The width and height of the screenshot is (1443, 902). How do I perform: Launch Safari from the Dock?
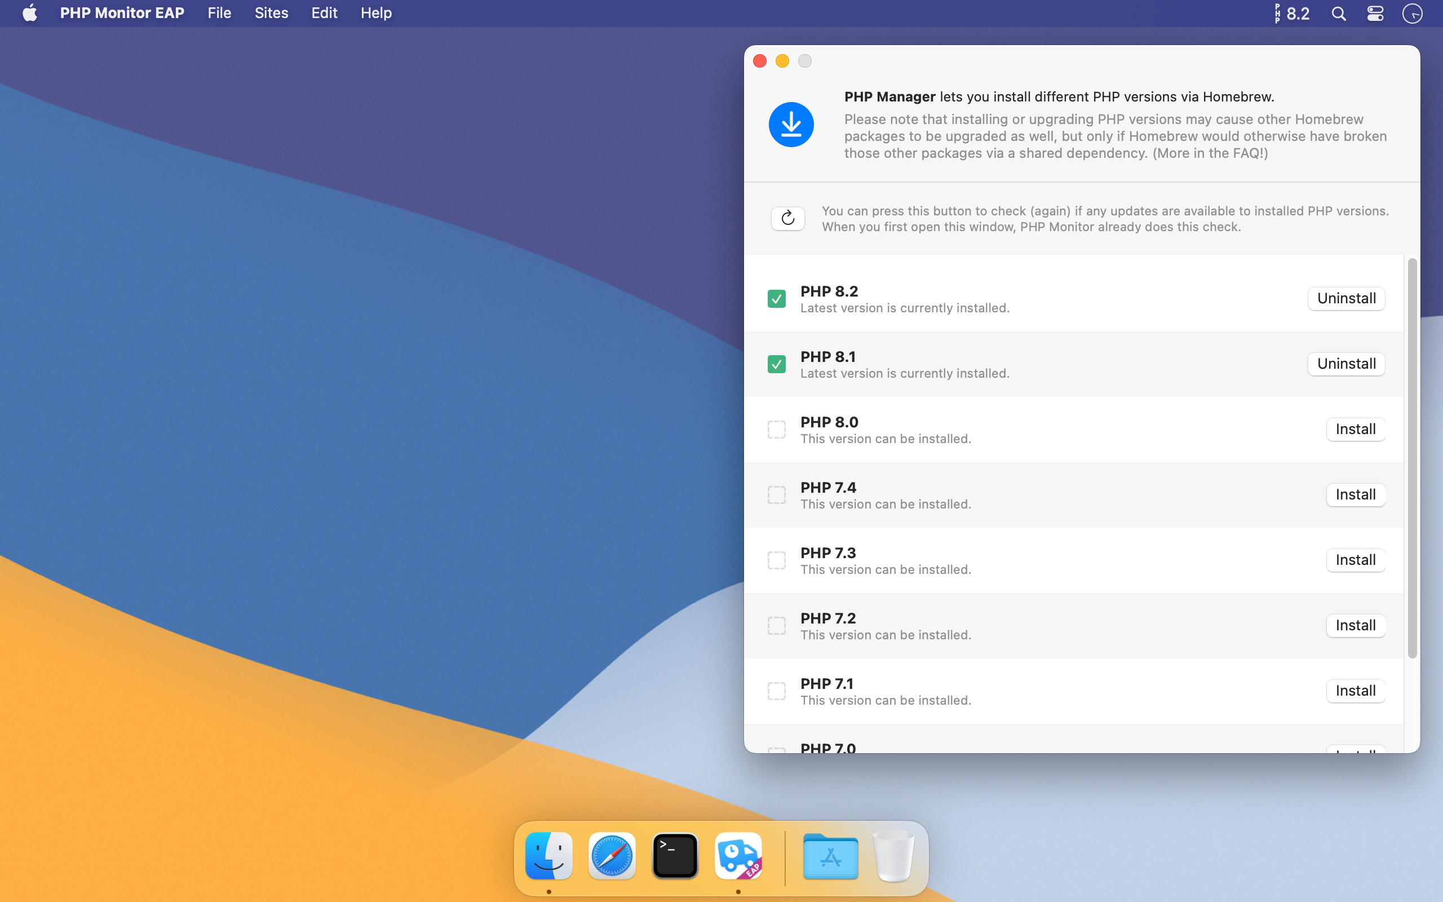612,856
